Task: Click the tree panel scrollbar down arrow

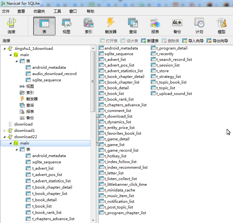Action: click(x=93, y=220)
